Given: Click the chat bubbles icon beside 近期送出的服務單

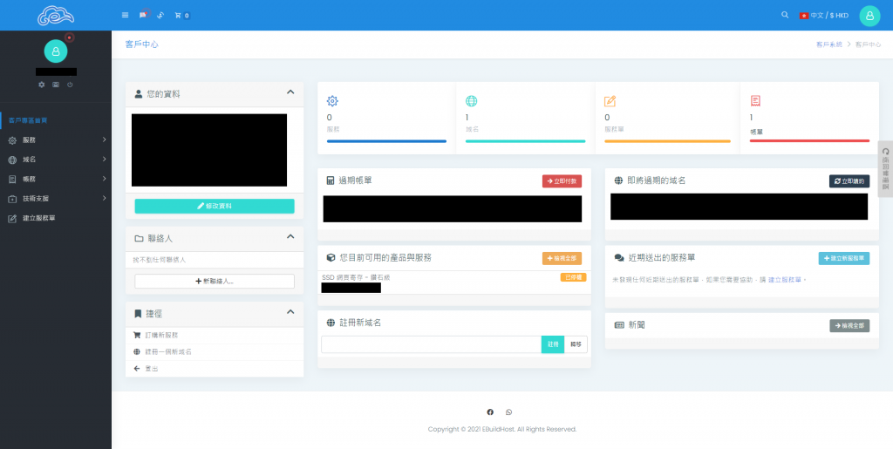Looking at the screenshot, I should coord(619,258).
